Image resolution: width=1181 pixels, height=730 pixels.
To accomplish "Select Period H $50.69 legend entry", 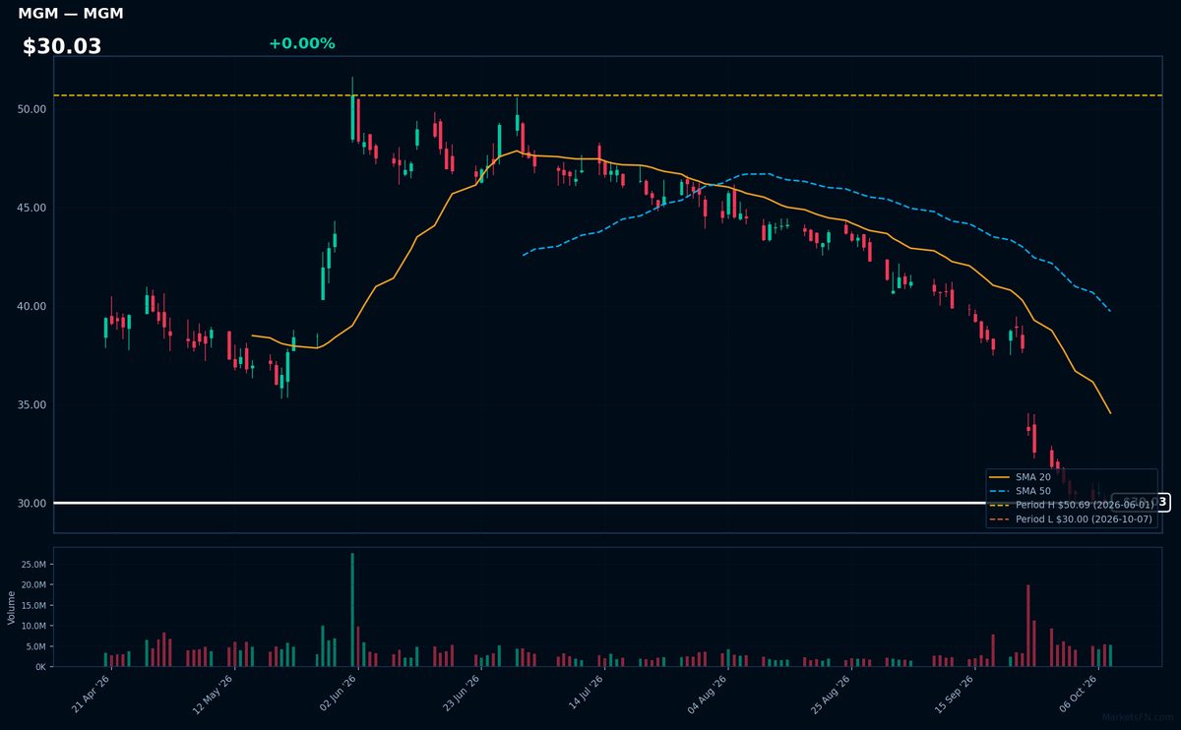I will [1071, 505].
